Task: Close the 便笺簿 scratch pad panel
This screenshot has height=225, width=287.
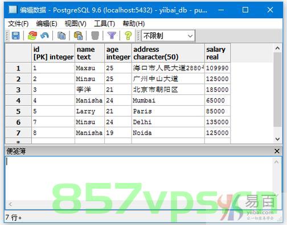Action: [277, 151]
